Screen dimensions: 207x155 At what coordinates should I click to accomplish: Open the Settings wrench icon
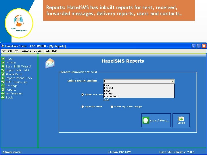(x=3, y=86)
